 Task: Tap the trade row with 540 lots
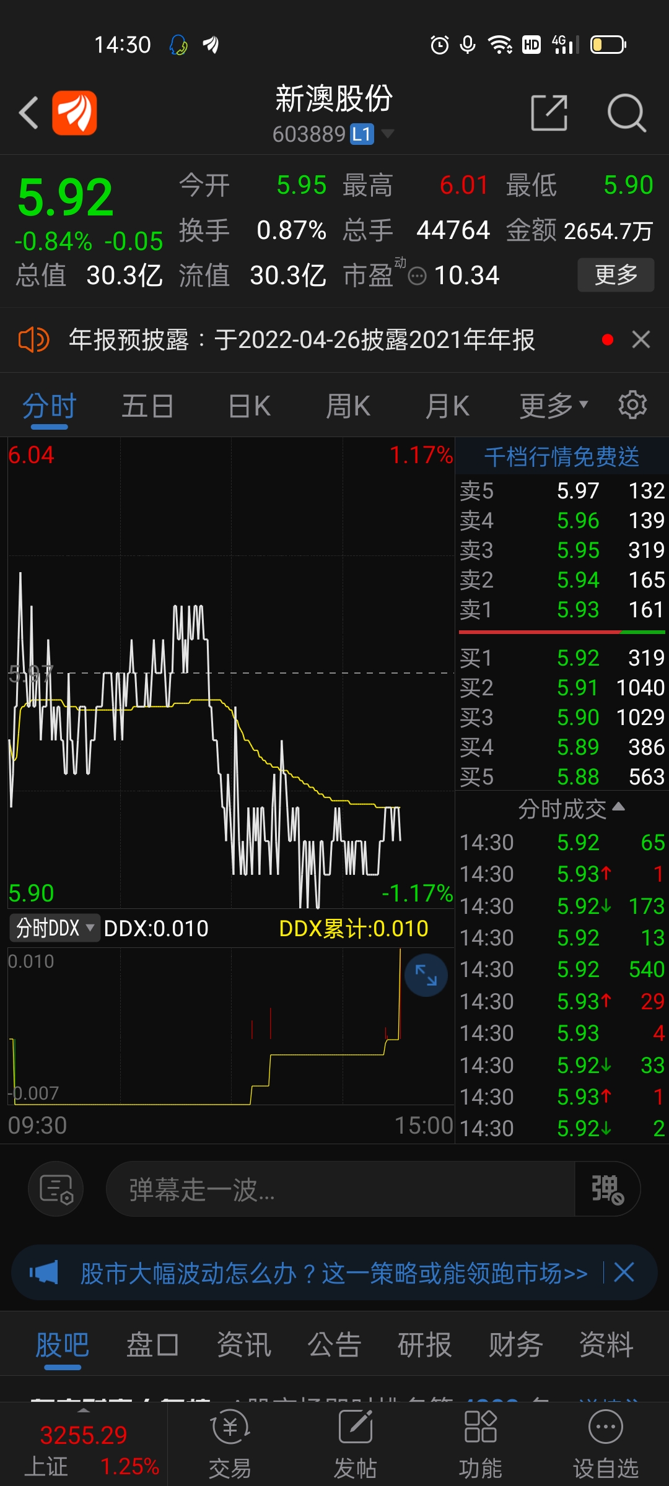[x=562, y=969]
